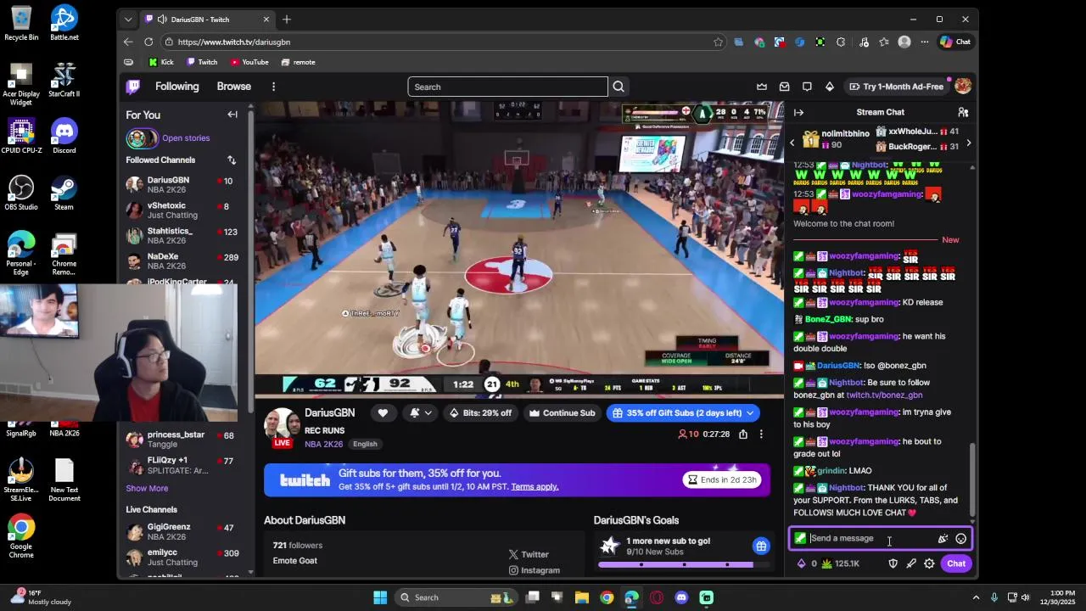The image size is (1086, 611).
Task: Collapse the Stream Chat panel
Action: point(798,112)
